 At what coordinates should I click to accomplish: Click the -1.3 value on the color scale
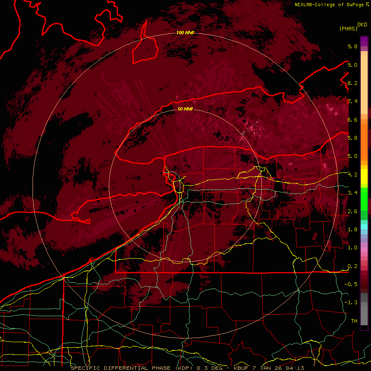[351, 303]
